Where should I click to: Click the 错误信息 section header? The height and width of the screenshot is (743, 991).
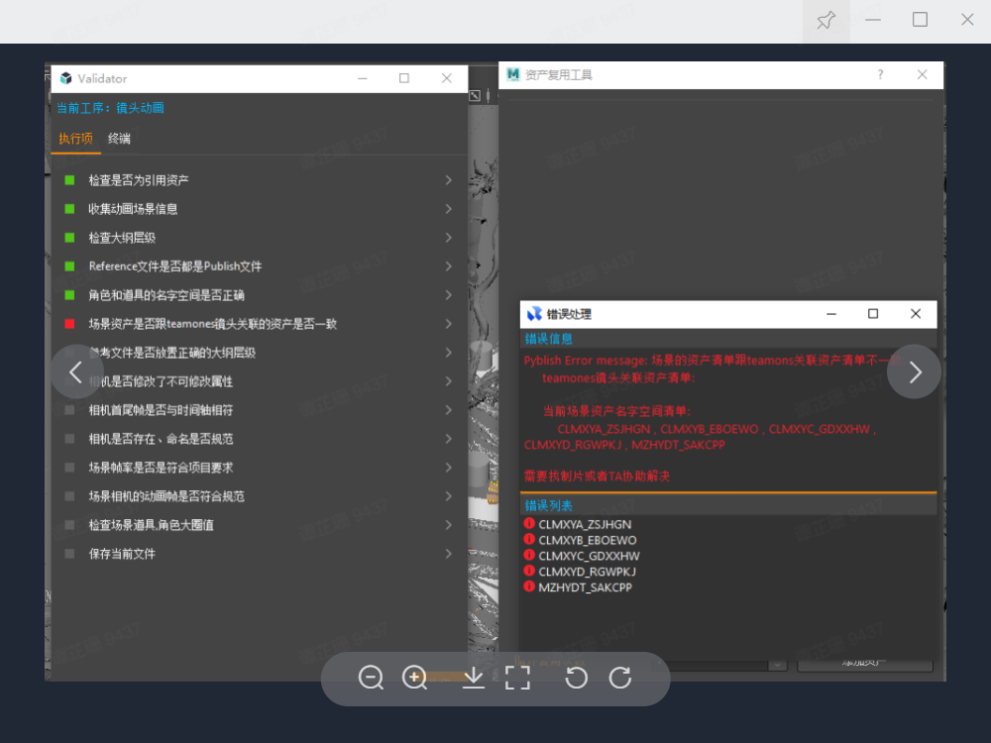[549, 339]
